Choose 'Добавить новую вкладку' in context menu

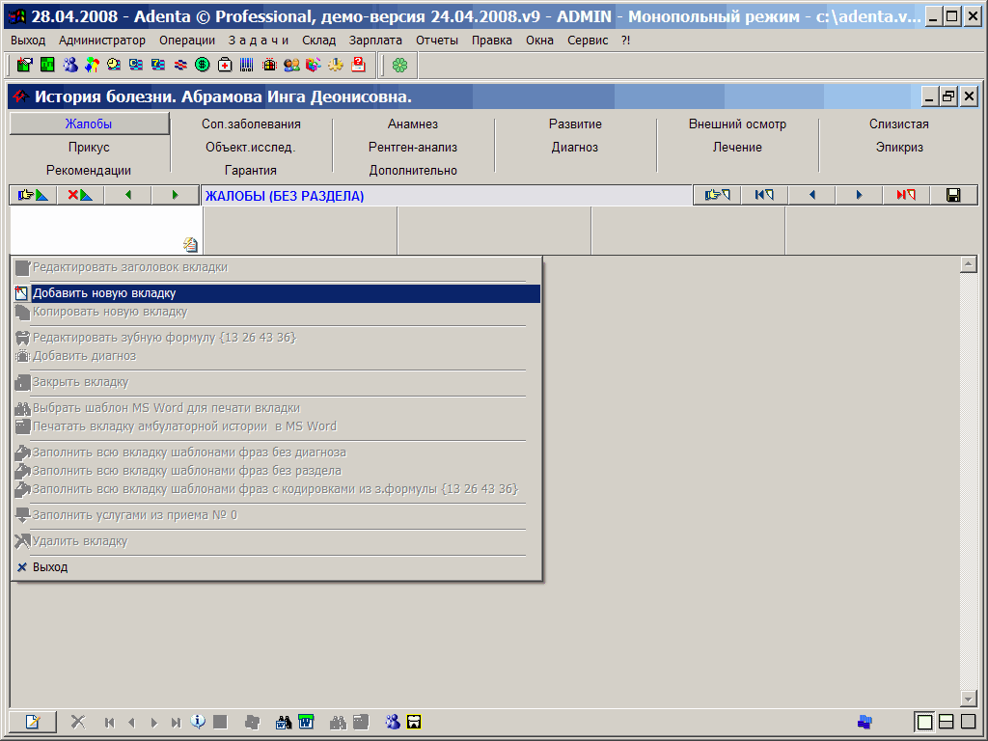coord(104,293)
